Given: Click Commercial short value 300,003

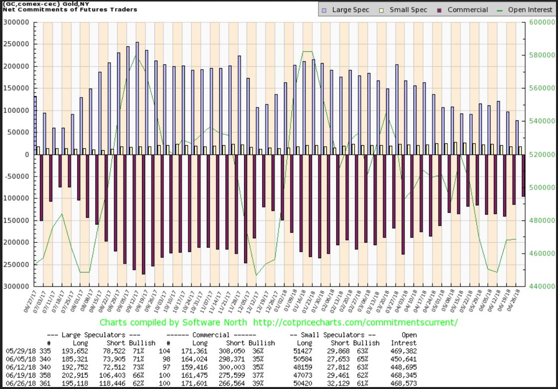Looking at the screenshot, I should tap(232, 367).
